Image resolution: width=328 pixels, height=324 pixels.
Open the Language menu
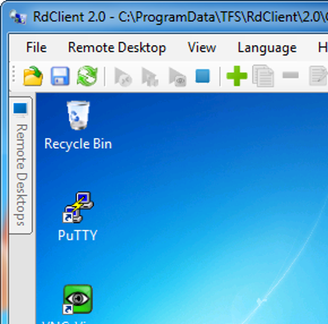click(x=267, y=48)
